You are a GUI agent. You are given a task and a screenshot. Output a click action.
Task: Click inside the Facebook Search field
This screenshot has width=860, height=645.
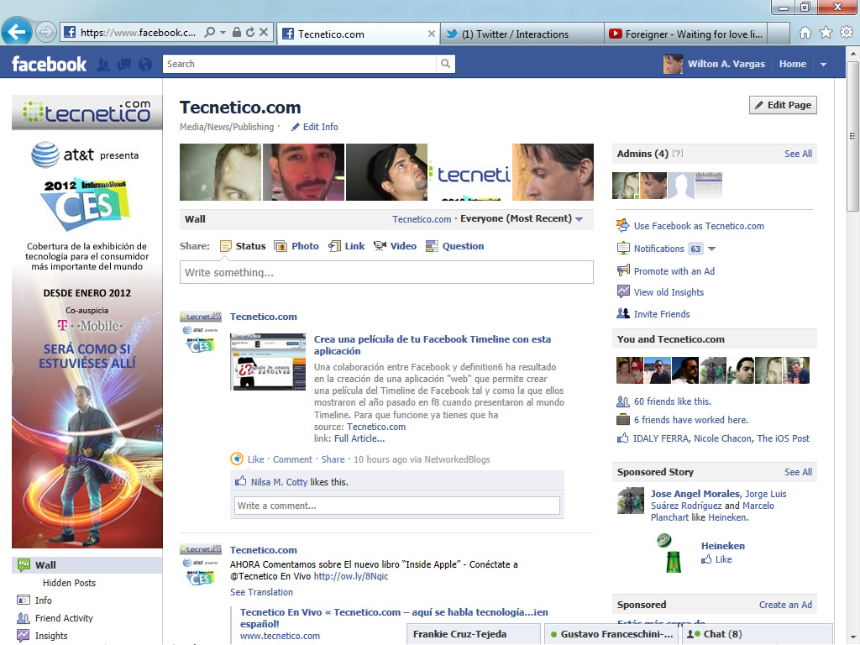pyautogui.click(x=300, y=64)
